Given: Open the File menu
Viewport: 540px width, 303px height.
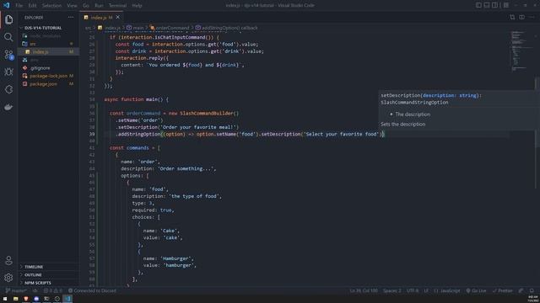Looking at the screenshot, I should coord(19,6).
